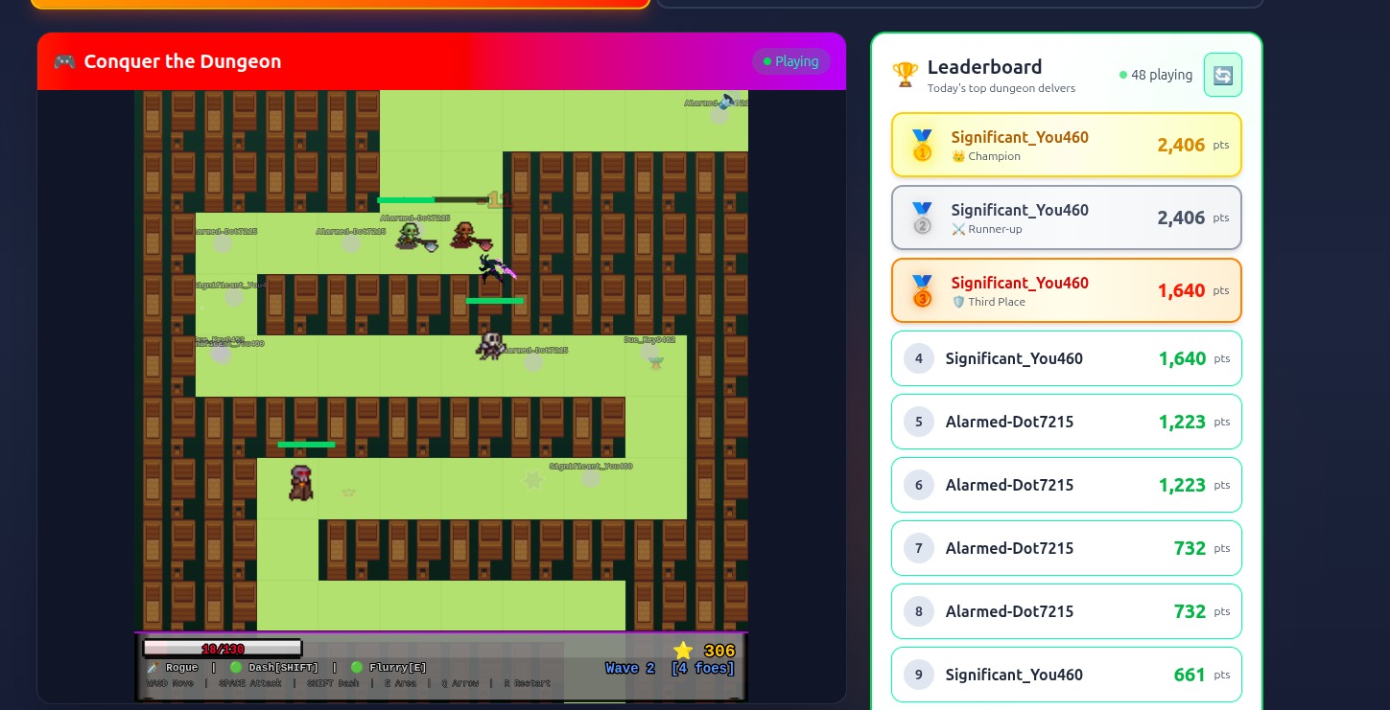Click the 661 pts score
The width and height of the screenshot is (1390, 710).
click(1201, 675)
